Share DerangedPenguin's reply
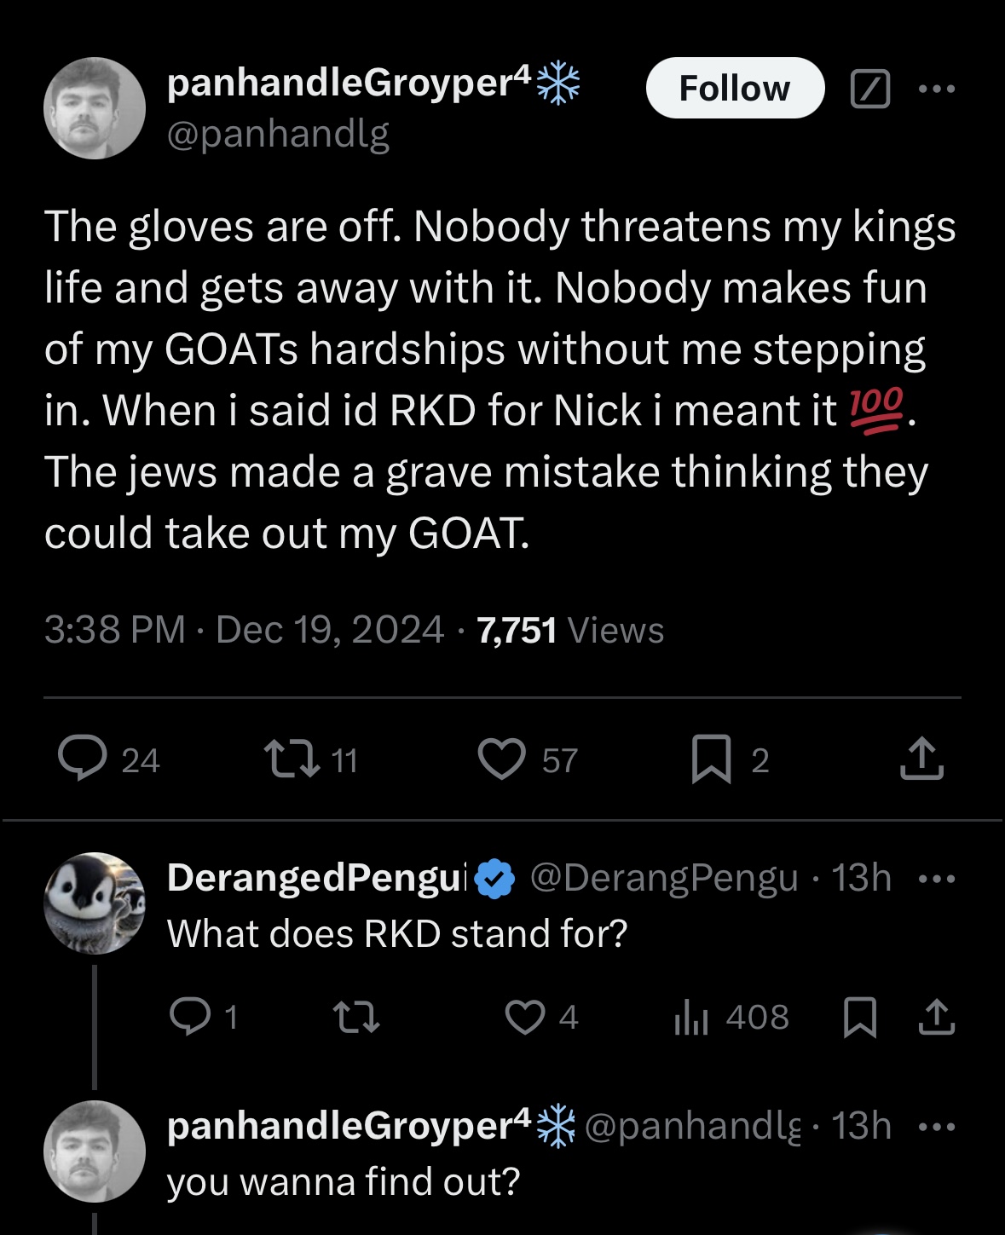Image resolution: width=1005 pixels, height=1235 pixels. coord(937,1017)
